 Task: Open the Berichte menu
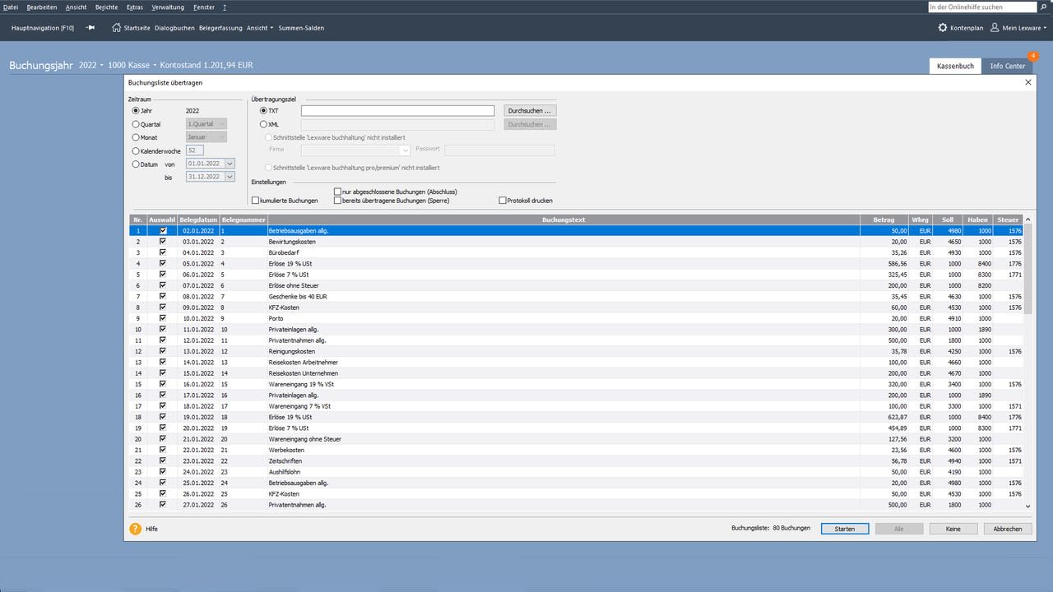106,7
